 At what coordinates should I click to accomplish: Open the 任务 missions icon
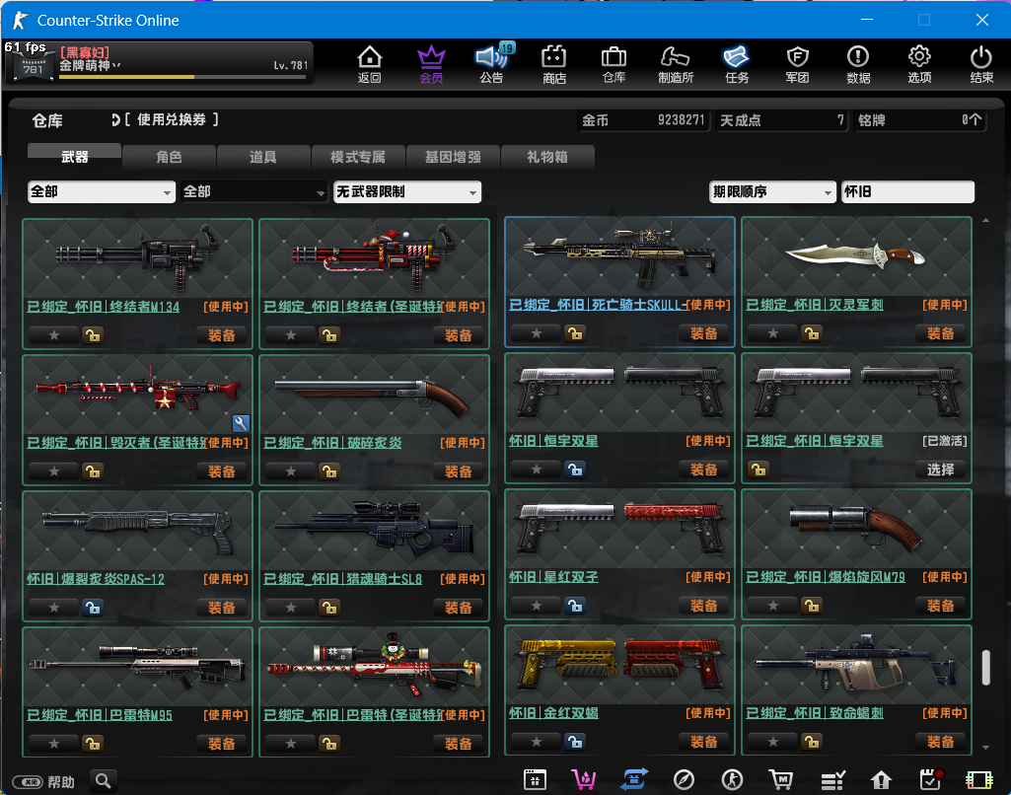coord(737,64)
